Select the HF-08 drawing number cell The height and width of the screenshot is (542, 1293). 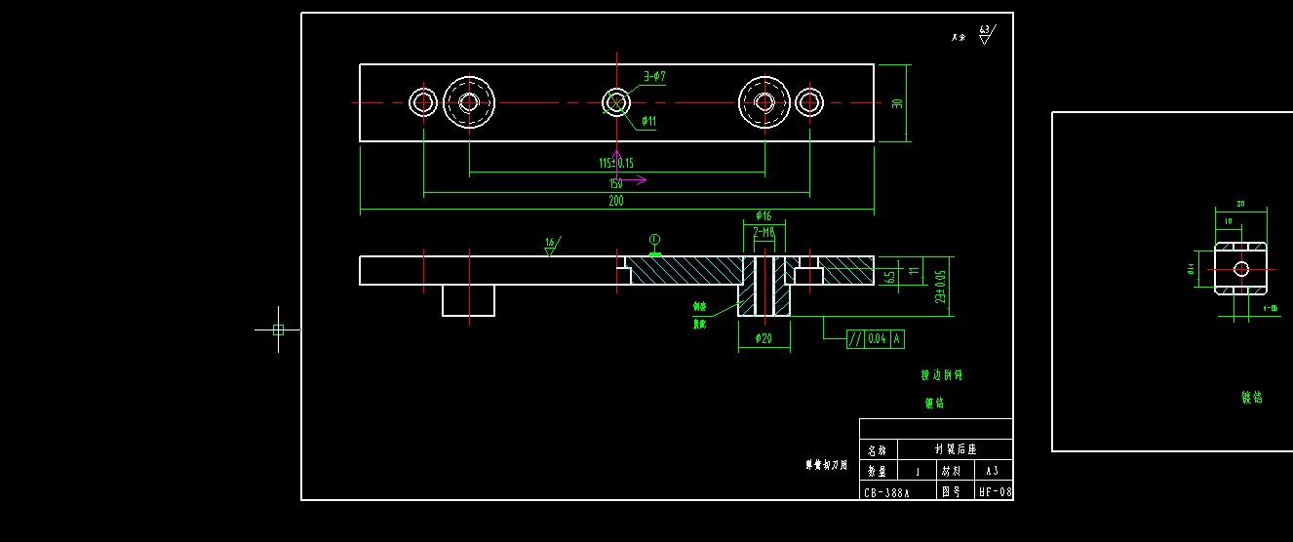coord(995,492)
